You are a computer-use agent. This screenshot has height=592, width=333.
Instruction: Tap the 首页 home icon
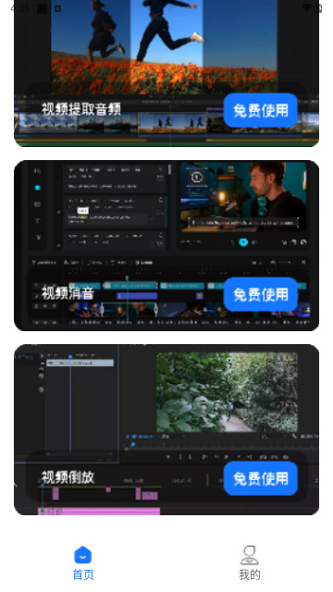tap(83, 555)
